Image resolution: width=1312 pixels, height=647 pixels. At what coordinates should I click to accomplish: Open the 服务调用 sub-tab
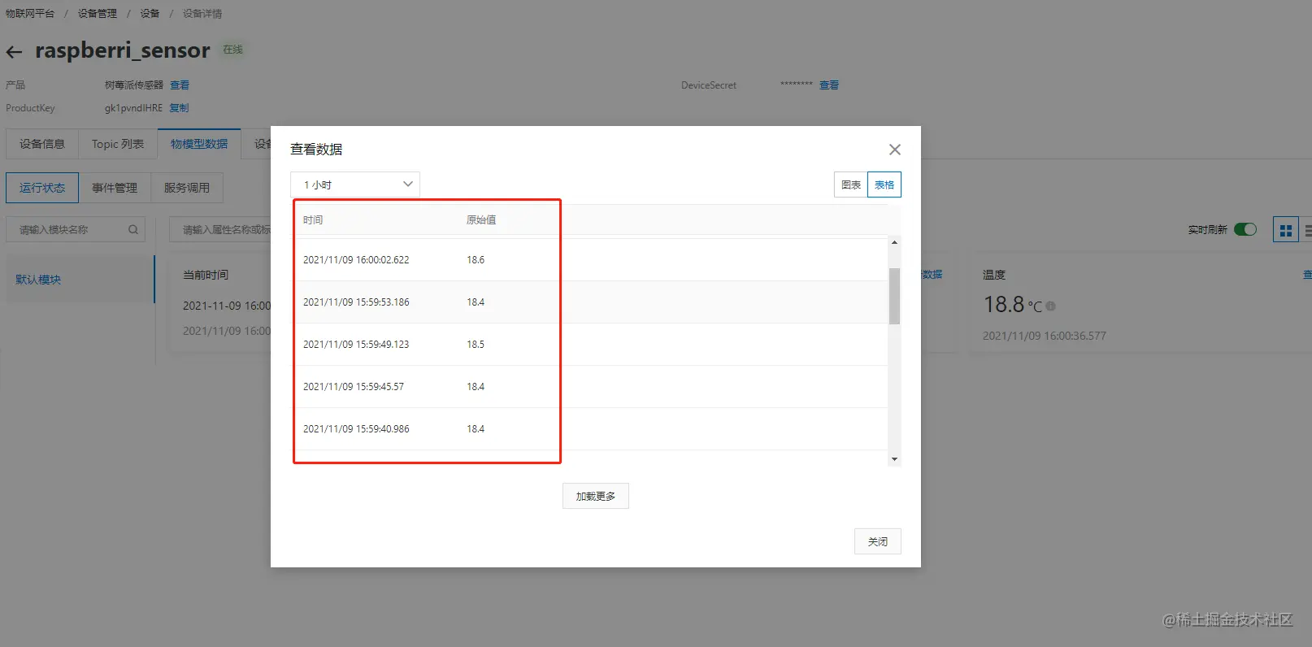[187, 188]
